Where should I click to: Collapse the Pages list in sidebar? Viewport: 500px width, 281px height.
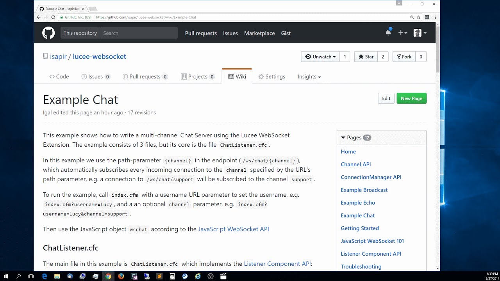356,137
